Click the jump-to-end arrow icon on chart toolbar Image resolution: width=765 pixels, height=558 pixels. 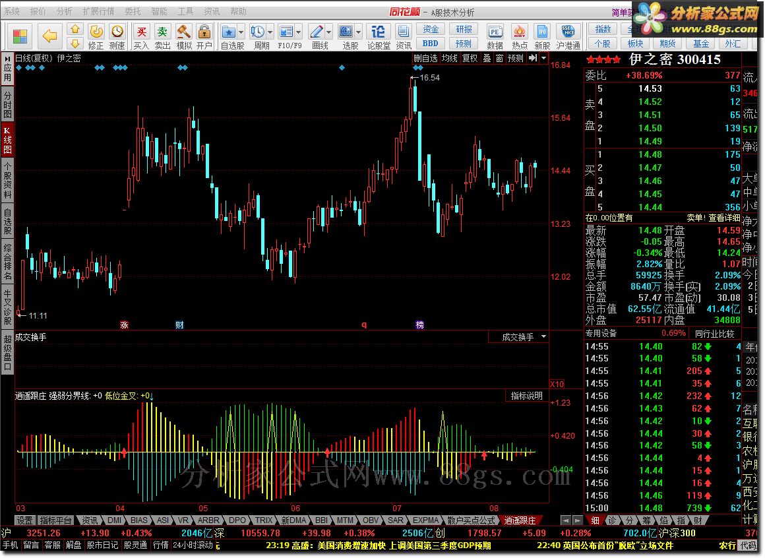click(x=533, y=58)
